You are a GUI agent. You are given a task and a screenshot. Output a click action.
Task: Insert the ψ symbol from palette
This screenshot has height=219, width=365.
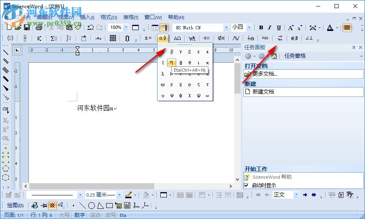pos(198,96)
